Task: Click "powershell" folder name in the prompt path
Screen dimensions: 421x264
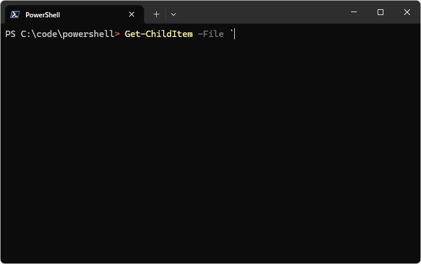Action: [88, 34]
